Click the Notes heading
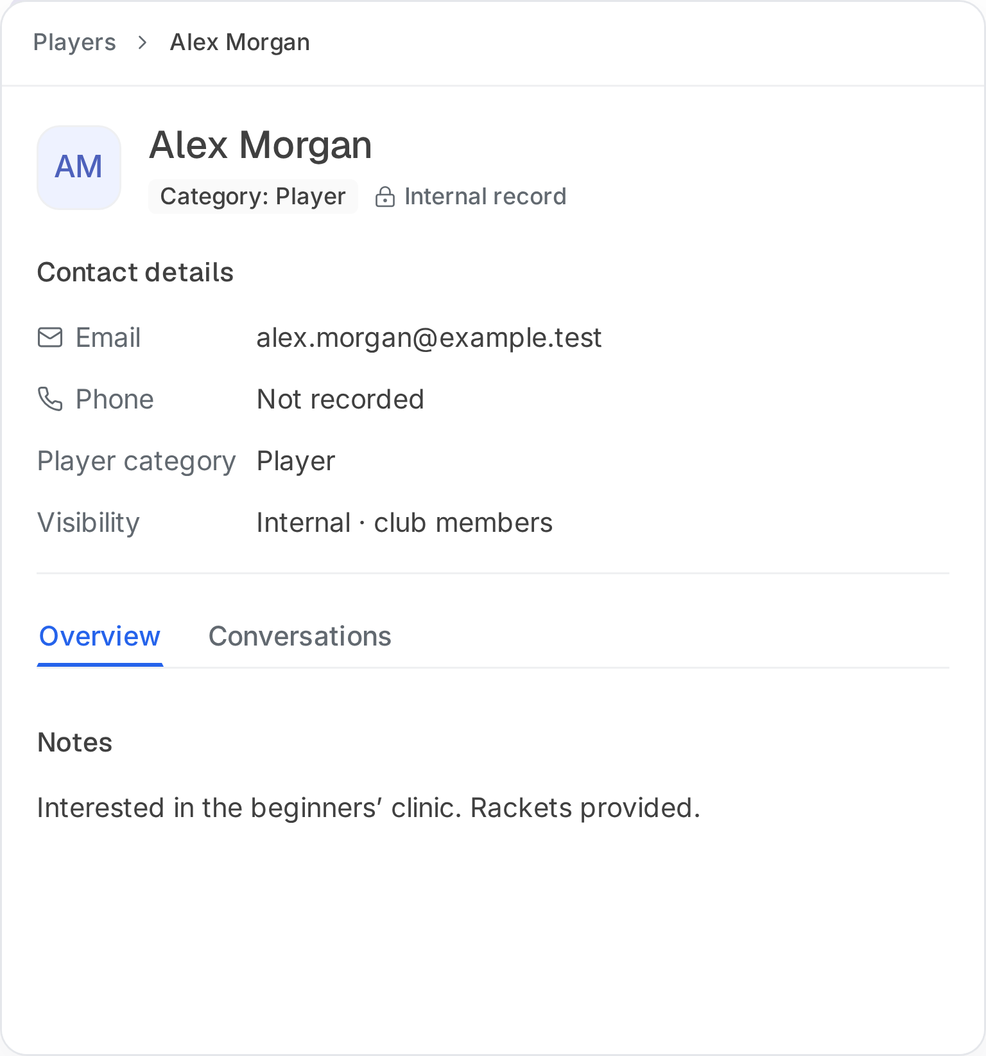986x1056 pixels. 75,743
